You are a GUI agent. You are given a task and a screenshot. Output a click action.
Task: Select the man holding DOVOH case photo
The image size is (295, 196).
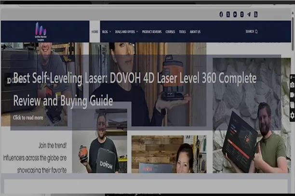click(100, 141)
